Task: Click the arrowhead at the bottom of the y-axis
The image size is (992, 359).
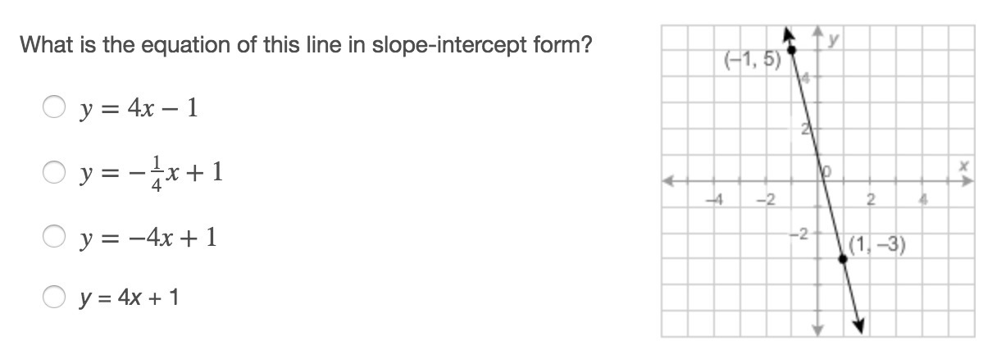Action: click(817, 330)
